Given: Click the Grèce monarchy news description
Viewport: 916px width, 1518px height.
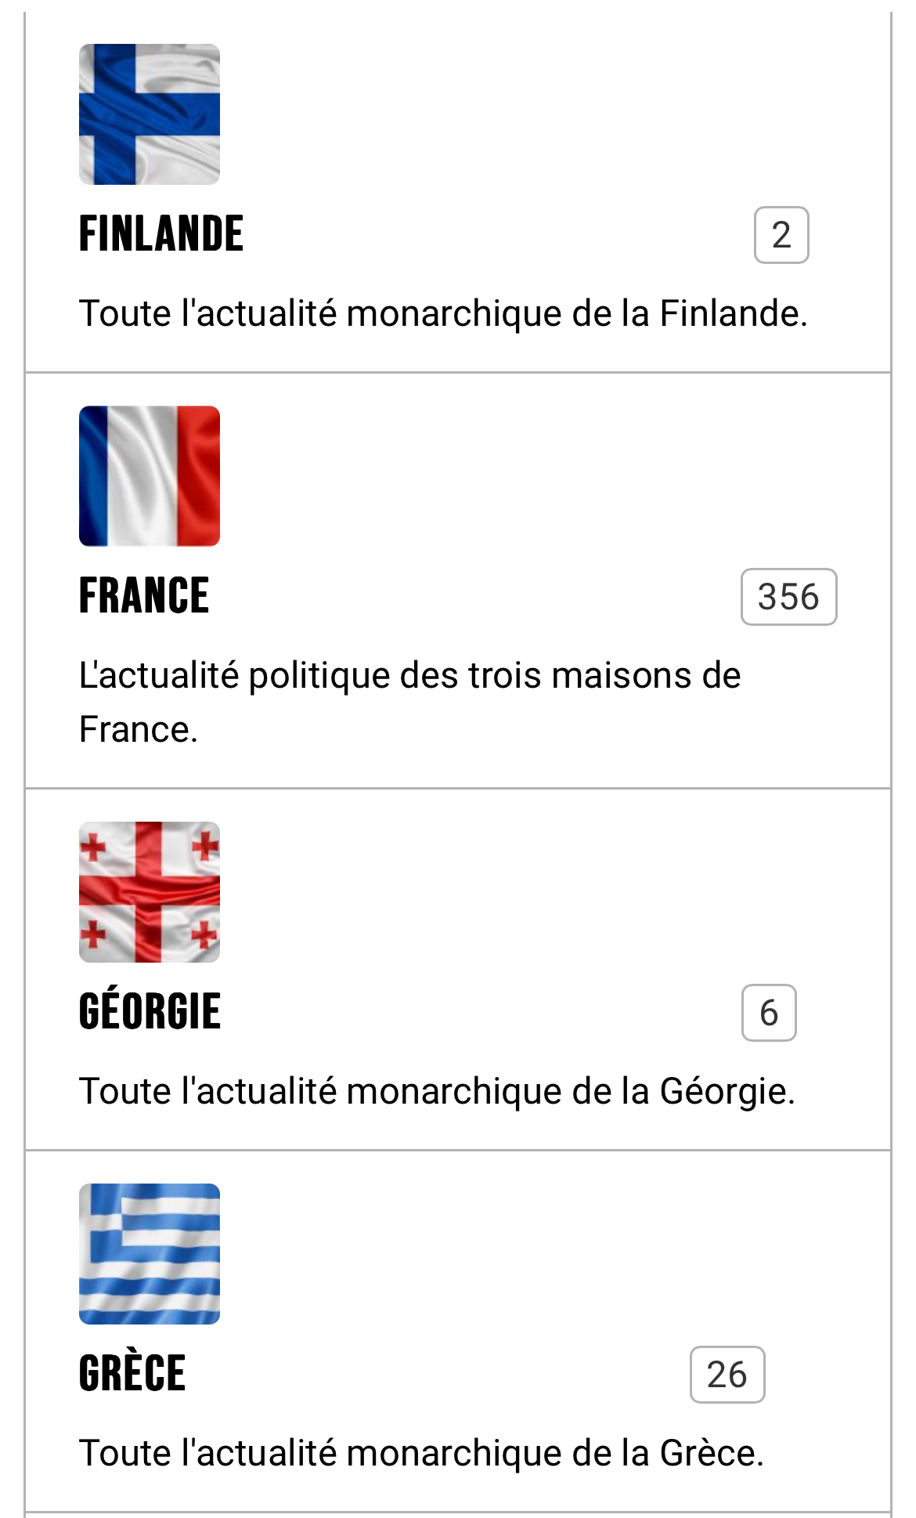Looking at the screenshot, I should pos(421,1453).
